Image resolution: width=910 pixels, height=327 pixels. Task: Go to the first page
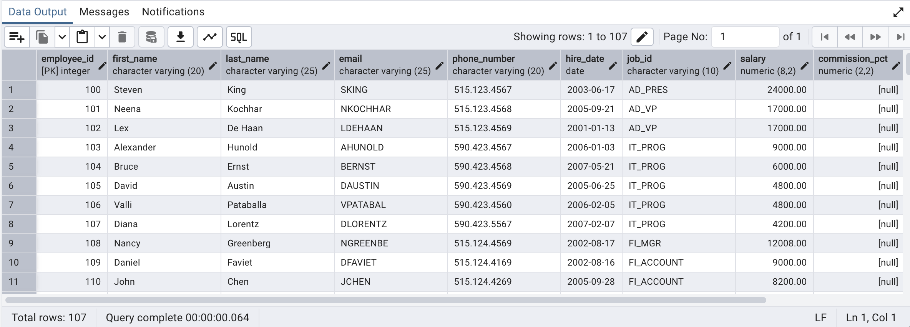(825, 37)
